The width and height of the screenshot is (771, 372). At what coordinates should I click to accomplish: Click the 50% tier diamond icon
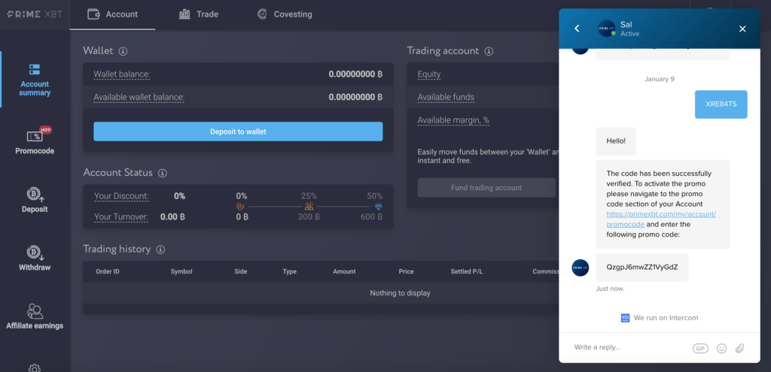[378, 207]
